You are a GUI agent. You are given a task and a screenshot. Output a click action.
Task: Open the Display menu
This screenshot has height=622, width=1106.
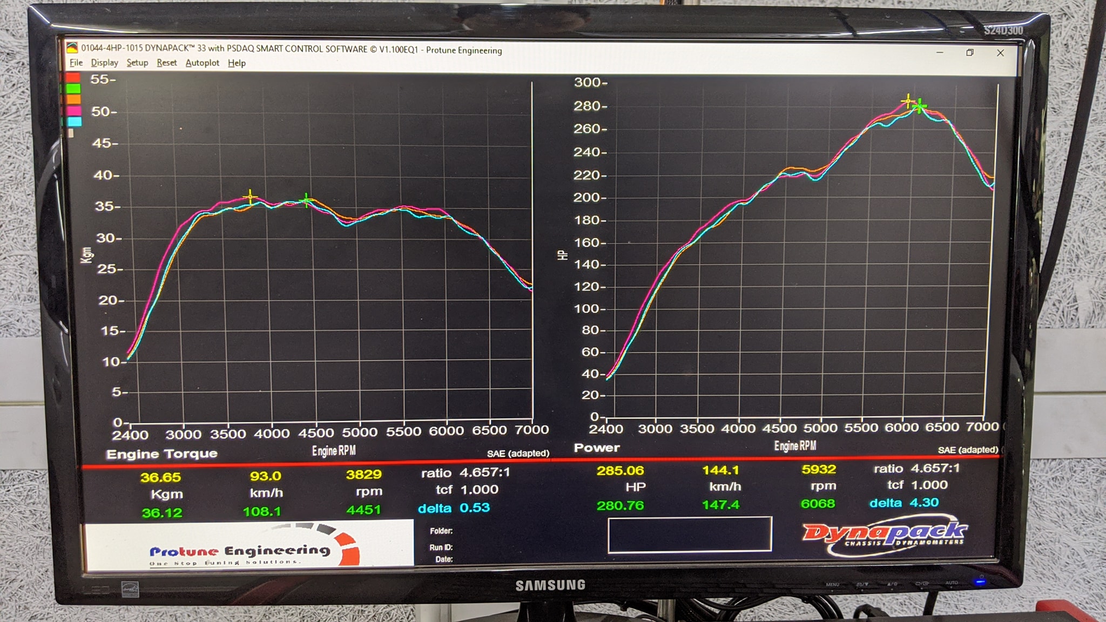tap(104, 63)
